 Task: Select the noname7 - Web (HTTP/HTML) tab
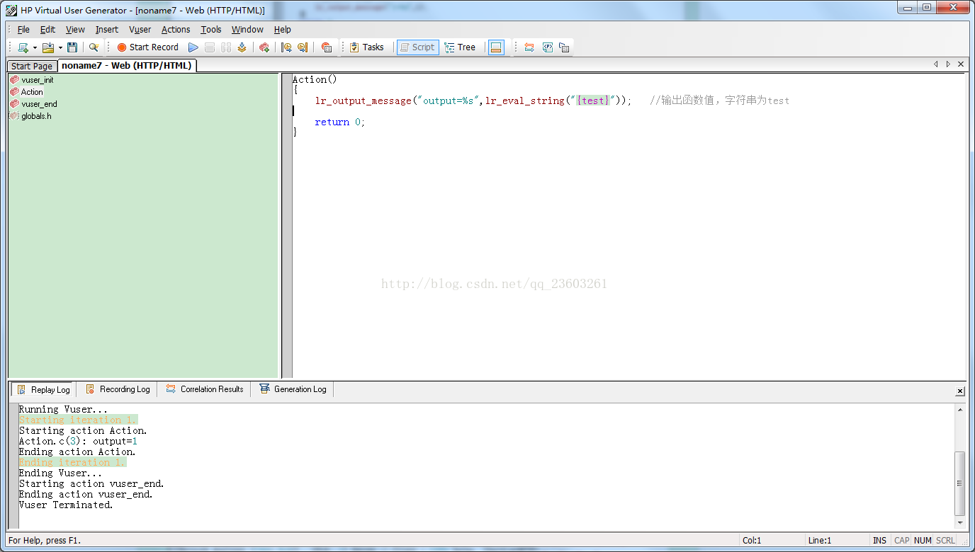click(126, 65)
